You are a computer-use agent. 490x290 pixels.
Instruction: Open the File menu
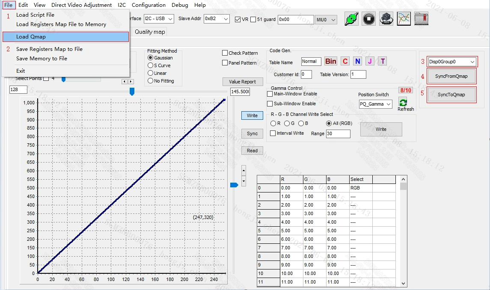[9, 5]
